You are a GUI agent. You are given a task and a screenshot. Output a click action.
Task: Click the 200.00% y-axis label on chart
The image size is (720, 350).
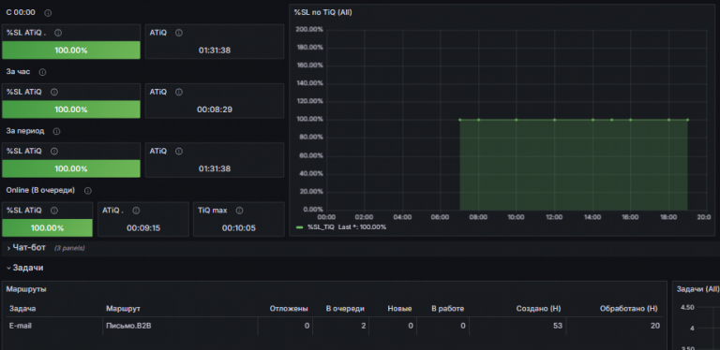click(310, 30)
